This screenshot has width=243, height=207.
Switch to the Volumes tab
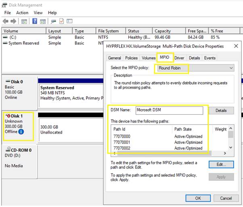click(x=149, y=58)
